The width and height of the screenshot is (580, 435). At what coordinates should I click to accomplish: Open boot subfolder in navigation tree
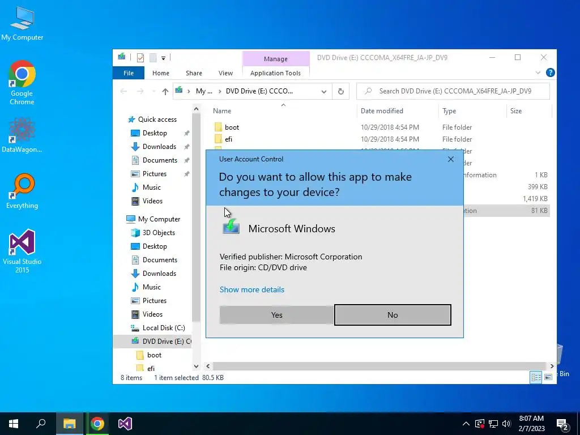pyautogui.click(x=154, y=355)
